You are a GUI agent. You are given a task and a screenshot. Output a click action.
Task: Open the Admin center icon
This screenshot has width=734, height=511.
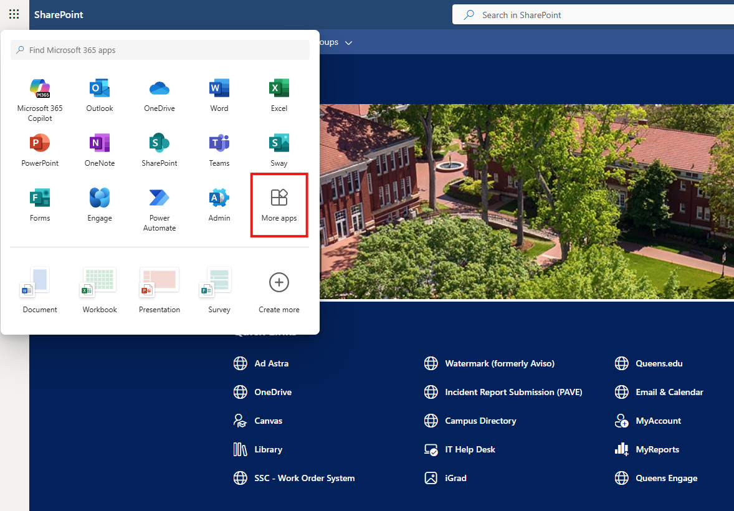point(219,199)
